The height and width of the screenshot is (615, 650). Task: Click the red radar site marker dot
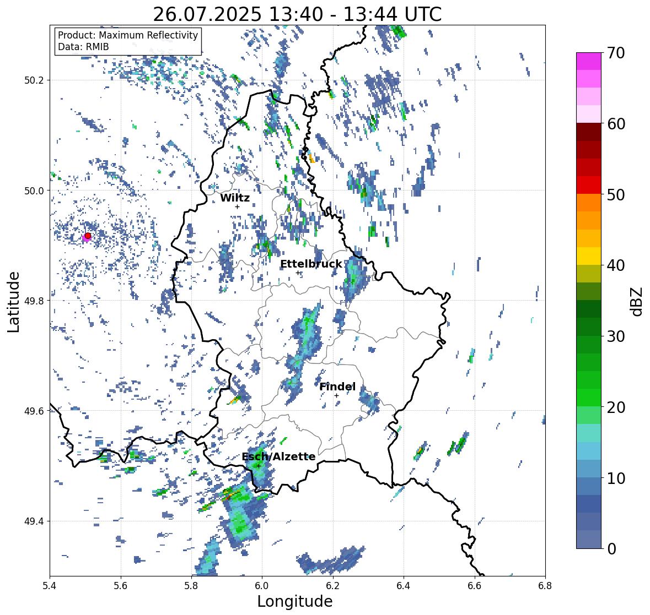[x=88, y=236]
